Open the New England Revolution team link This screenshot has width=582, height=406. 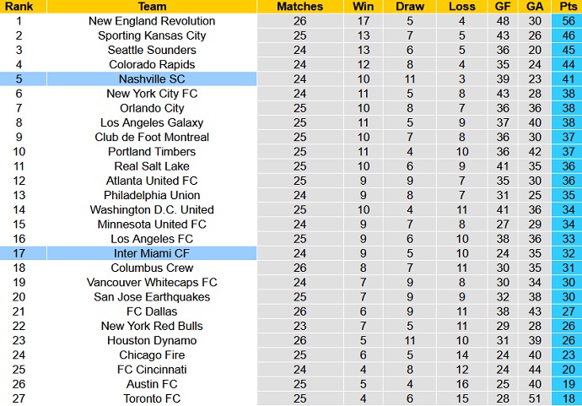coord(152,21)
